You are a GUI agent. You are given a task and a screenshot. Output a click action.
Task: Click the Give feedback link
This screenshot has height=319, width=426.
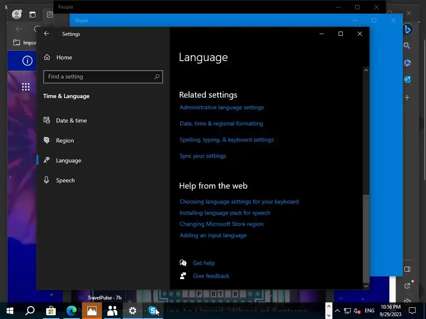tap(211, 276)
